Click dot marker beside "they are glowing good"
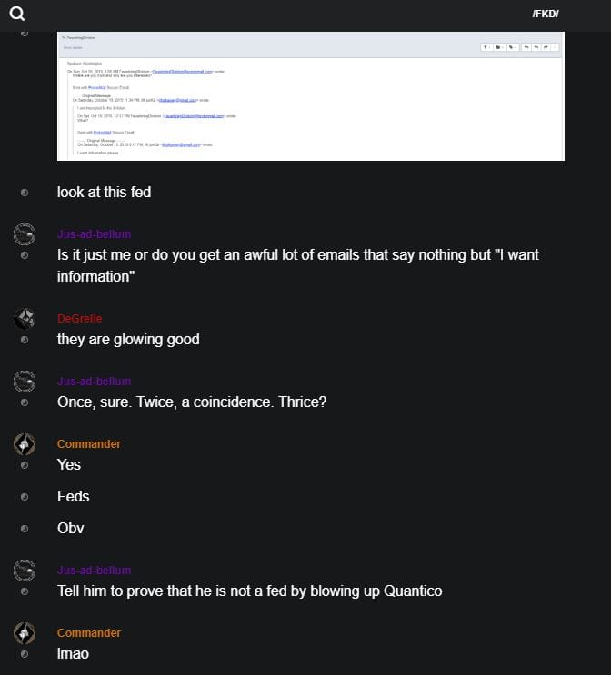This screenshot has width=611, height=675. tap(25, 340)
